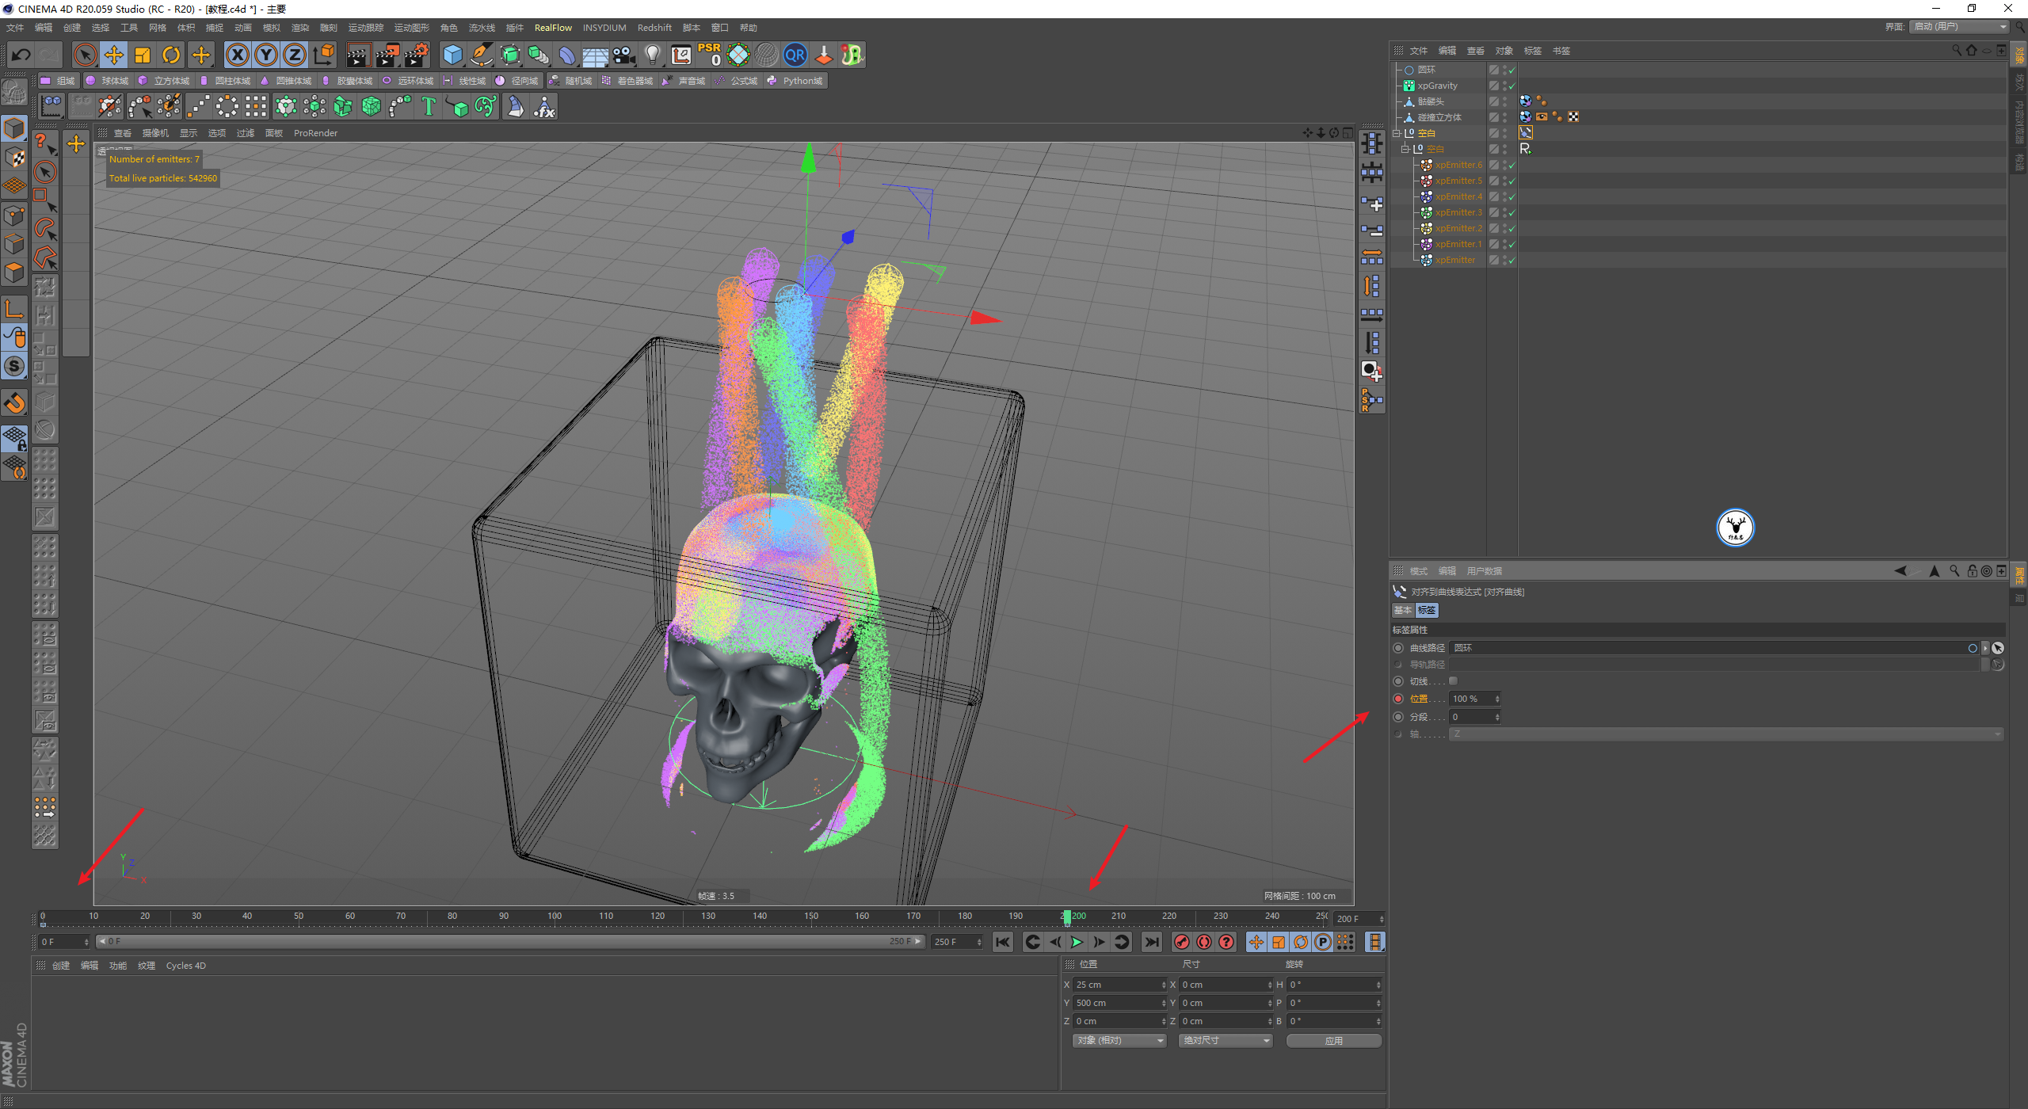The width and height of the screenshot is (2028, 1109).
Task: Toggle keyframe circle for 位置 parameter
Action: 1398,699
